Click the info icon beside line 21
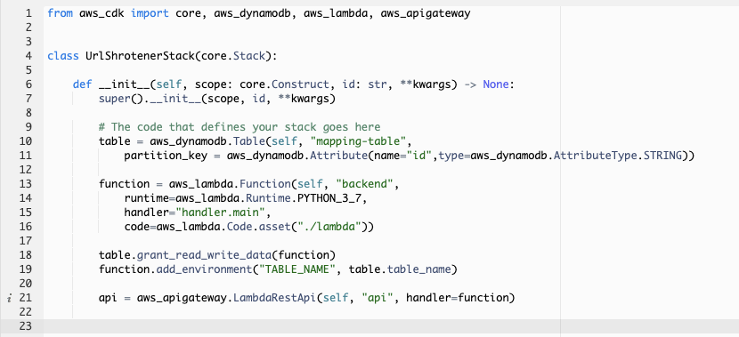The width and height of the screenshot is (739, 337). tap(10, 298)
